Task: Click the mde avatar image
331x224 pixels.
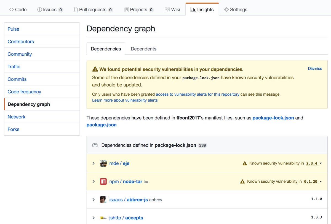Action: click(x=103, y=163)
